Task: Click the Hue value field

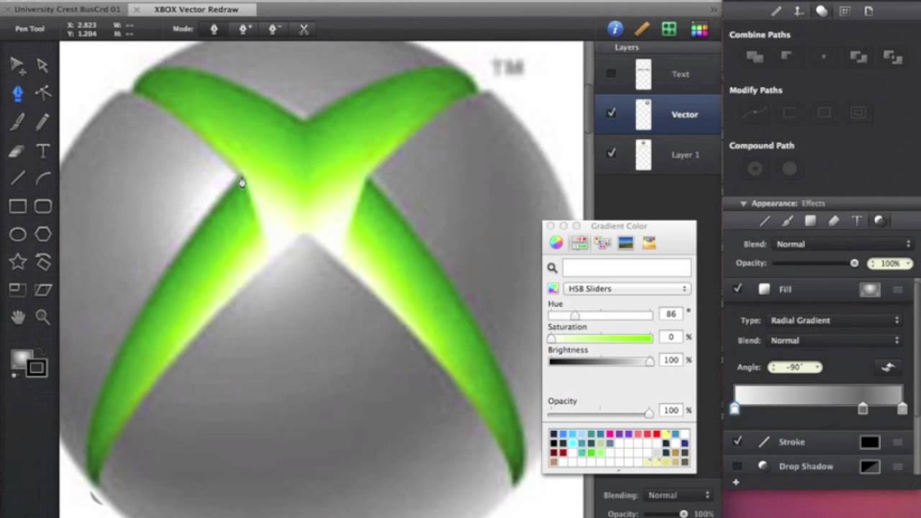Action: (671, 314)
